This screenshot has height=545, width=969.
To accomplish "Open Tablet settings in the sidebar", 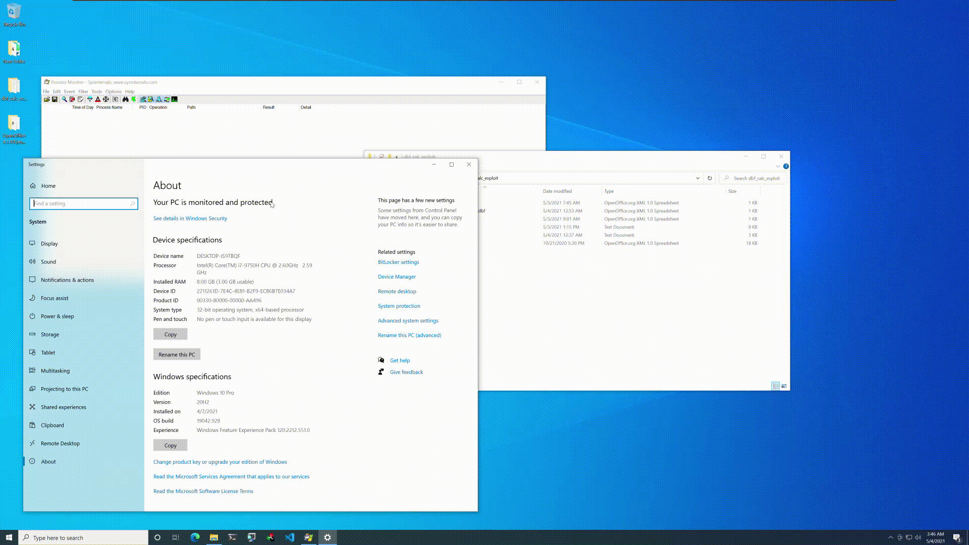I will [48, 353].
